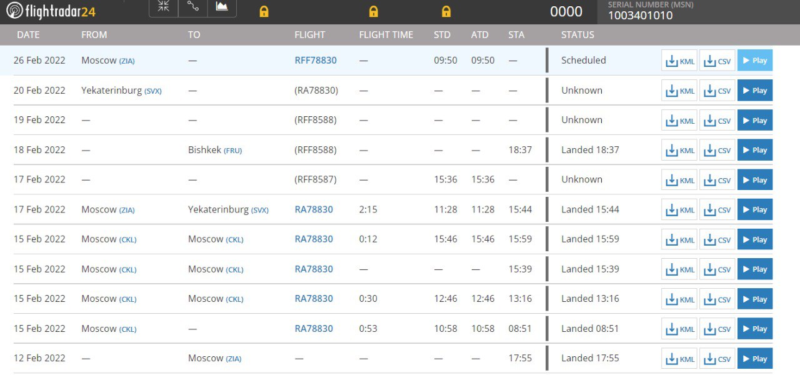Click the FRU airport code next to Bishkek
Viewport: 800px width, 375px height.
click(232, 151)
